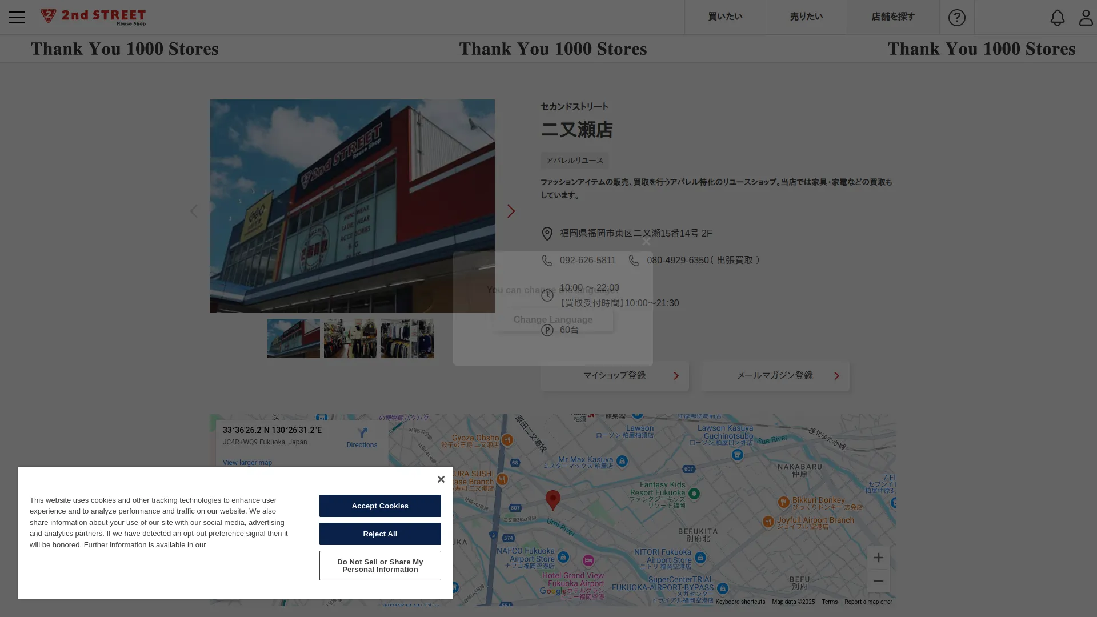Open map Keyboard shortcuts
This screenshot has height=617, width=1097.
(x=740, y=602)
